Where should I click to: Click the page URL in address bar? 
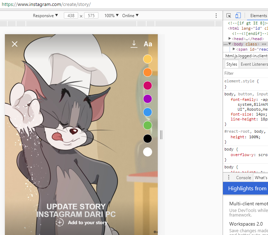(46, 4)
